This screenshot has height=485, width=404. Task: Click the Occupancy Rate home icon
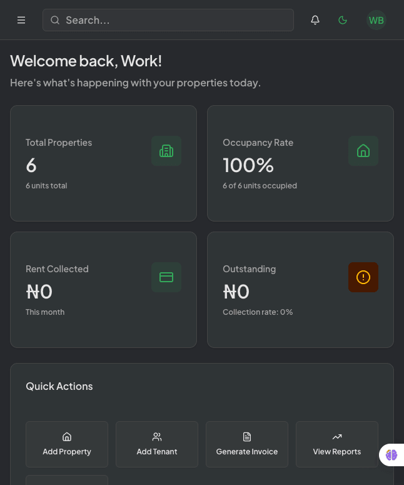click(x=363, y=151)
